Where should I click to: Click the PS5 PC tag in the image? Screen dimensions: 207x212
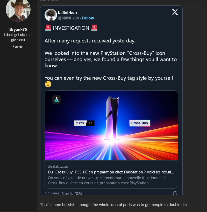(84, 123)
